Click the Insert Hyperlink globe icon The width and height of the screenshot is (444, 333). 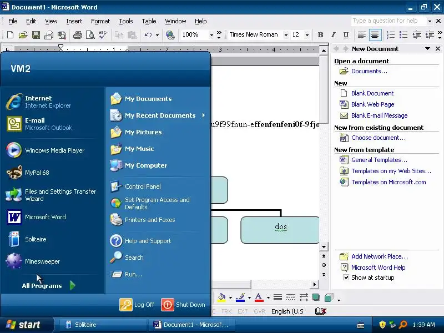(170, 35)
